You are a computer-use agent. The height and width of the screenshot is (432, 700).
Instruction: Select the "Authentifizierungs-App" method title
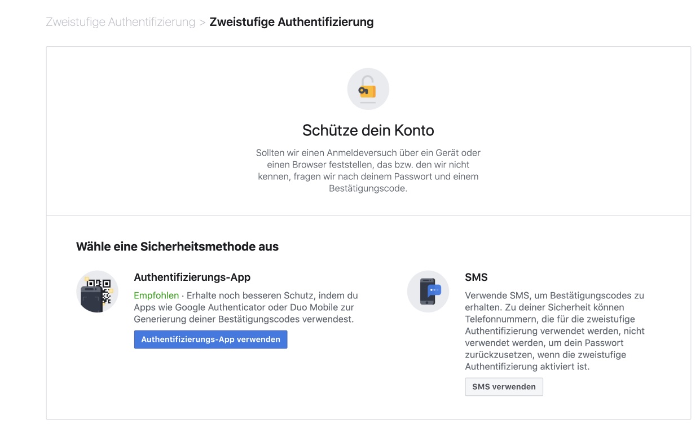(x=192, y=277)
